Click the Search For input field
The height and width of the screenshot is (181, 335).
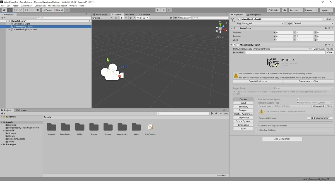click(285, 52)
